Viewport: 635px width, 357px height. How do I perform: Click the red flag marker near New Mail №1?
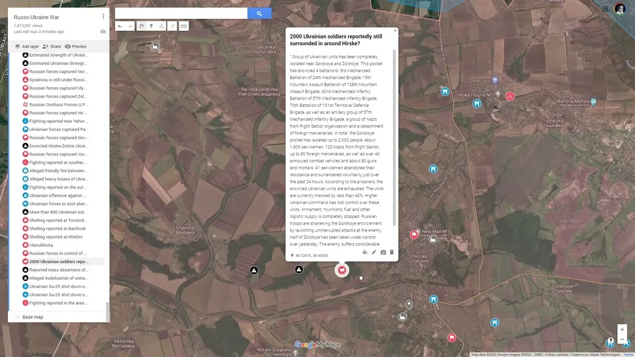click(x=414, y=235)
